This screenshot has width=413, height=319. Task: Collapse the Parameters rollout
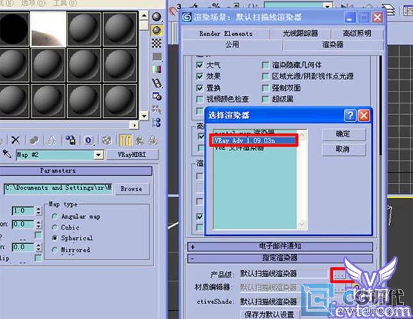click(75, 171)
